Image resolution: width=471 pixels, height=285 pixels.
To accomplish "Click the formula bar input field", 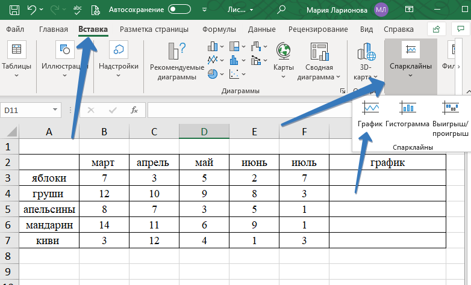I will [249, 110].
